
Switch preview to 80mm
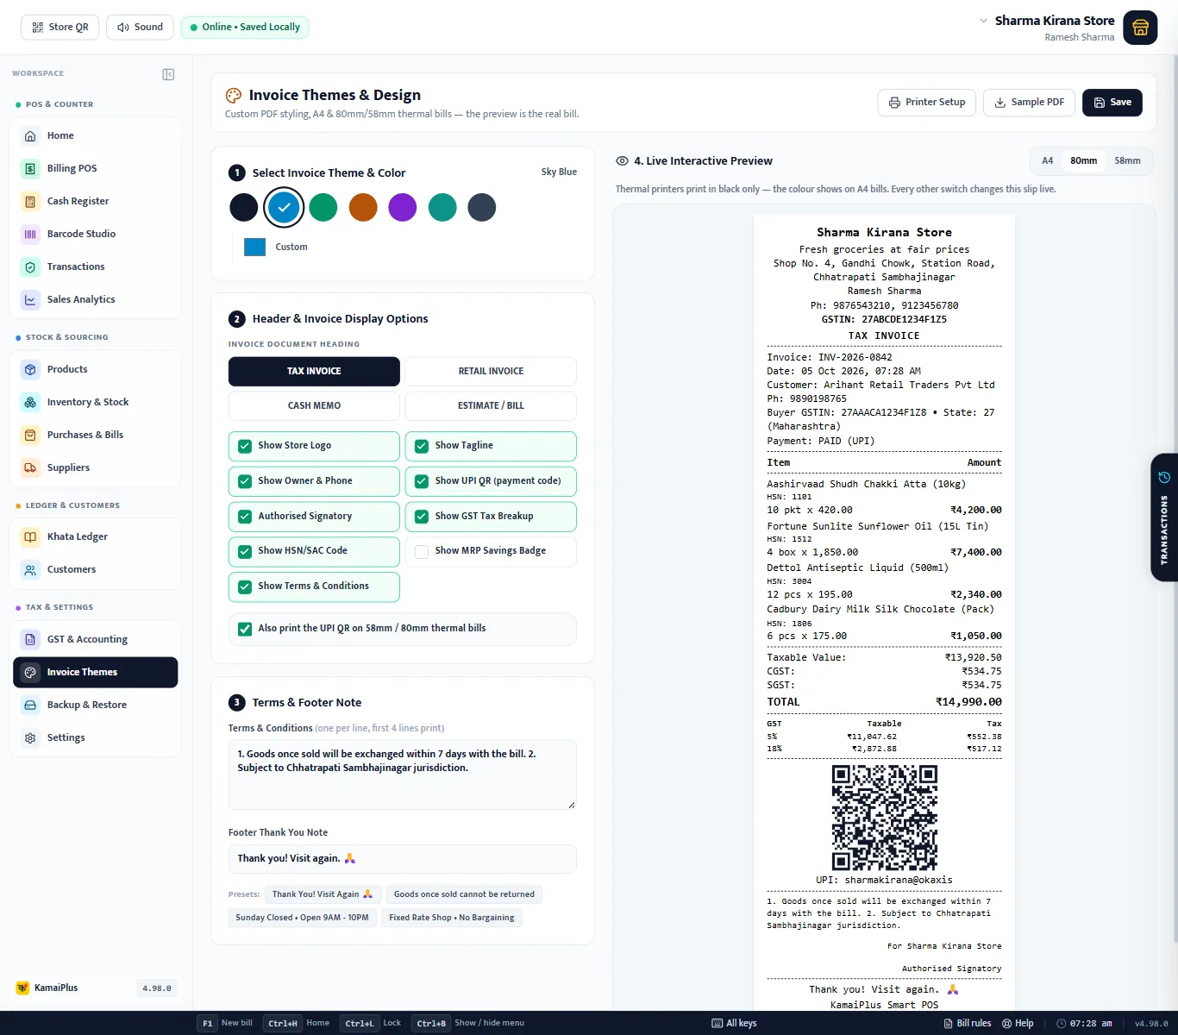point(1084,161)
